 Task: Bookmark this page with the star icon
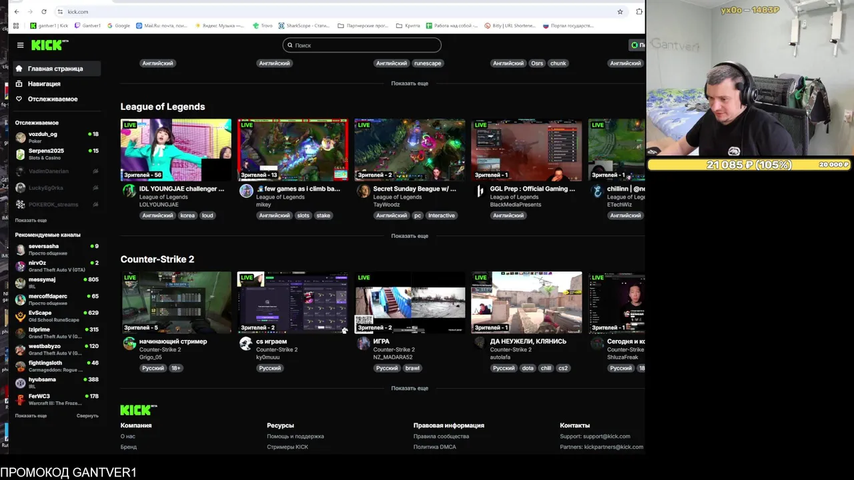click(620, 11)
